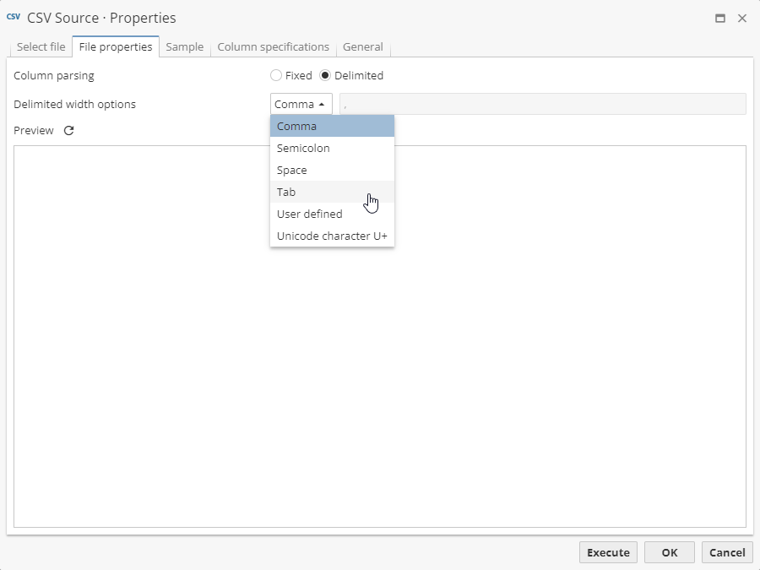
Task: Pick Tab as the delimiter
Action: 331,193
